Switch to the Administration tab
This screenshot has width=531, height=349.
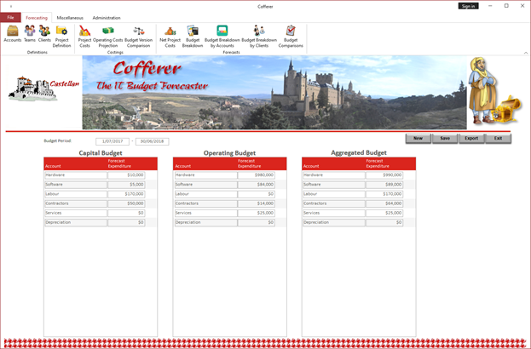click(x=107, y=18)
